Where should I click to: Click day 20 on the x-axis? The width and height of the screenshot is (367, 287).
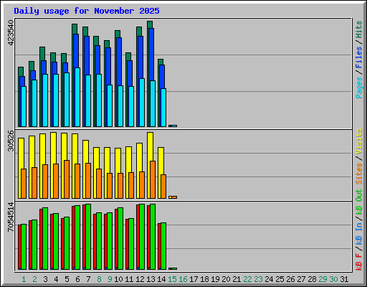(x=226, y=279)
